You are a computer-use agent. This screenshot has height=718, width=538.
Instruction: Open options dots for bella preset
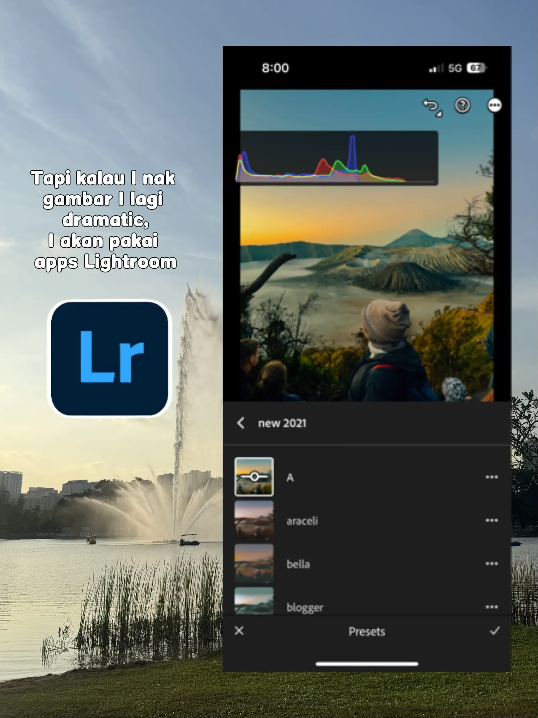491,564
